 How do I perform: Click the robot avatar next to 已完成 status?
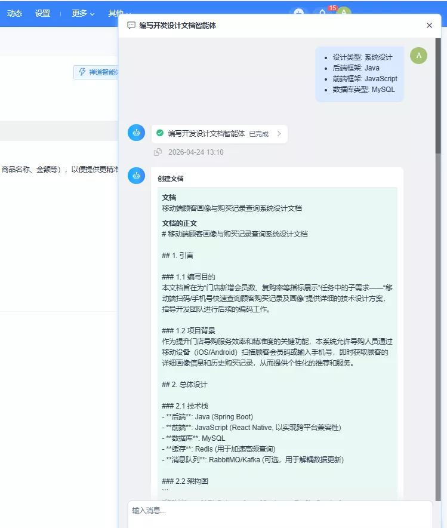(136, 133)
